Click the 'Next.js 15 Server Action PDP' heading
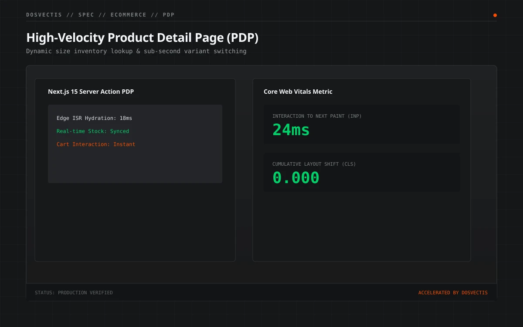Viewport: 523px width, 327px height. [91, 92]
